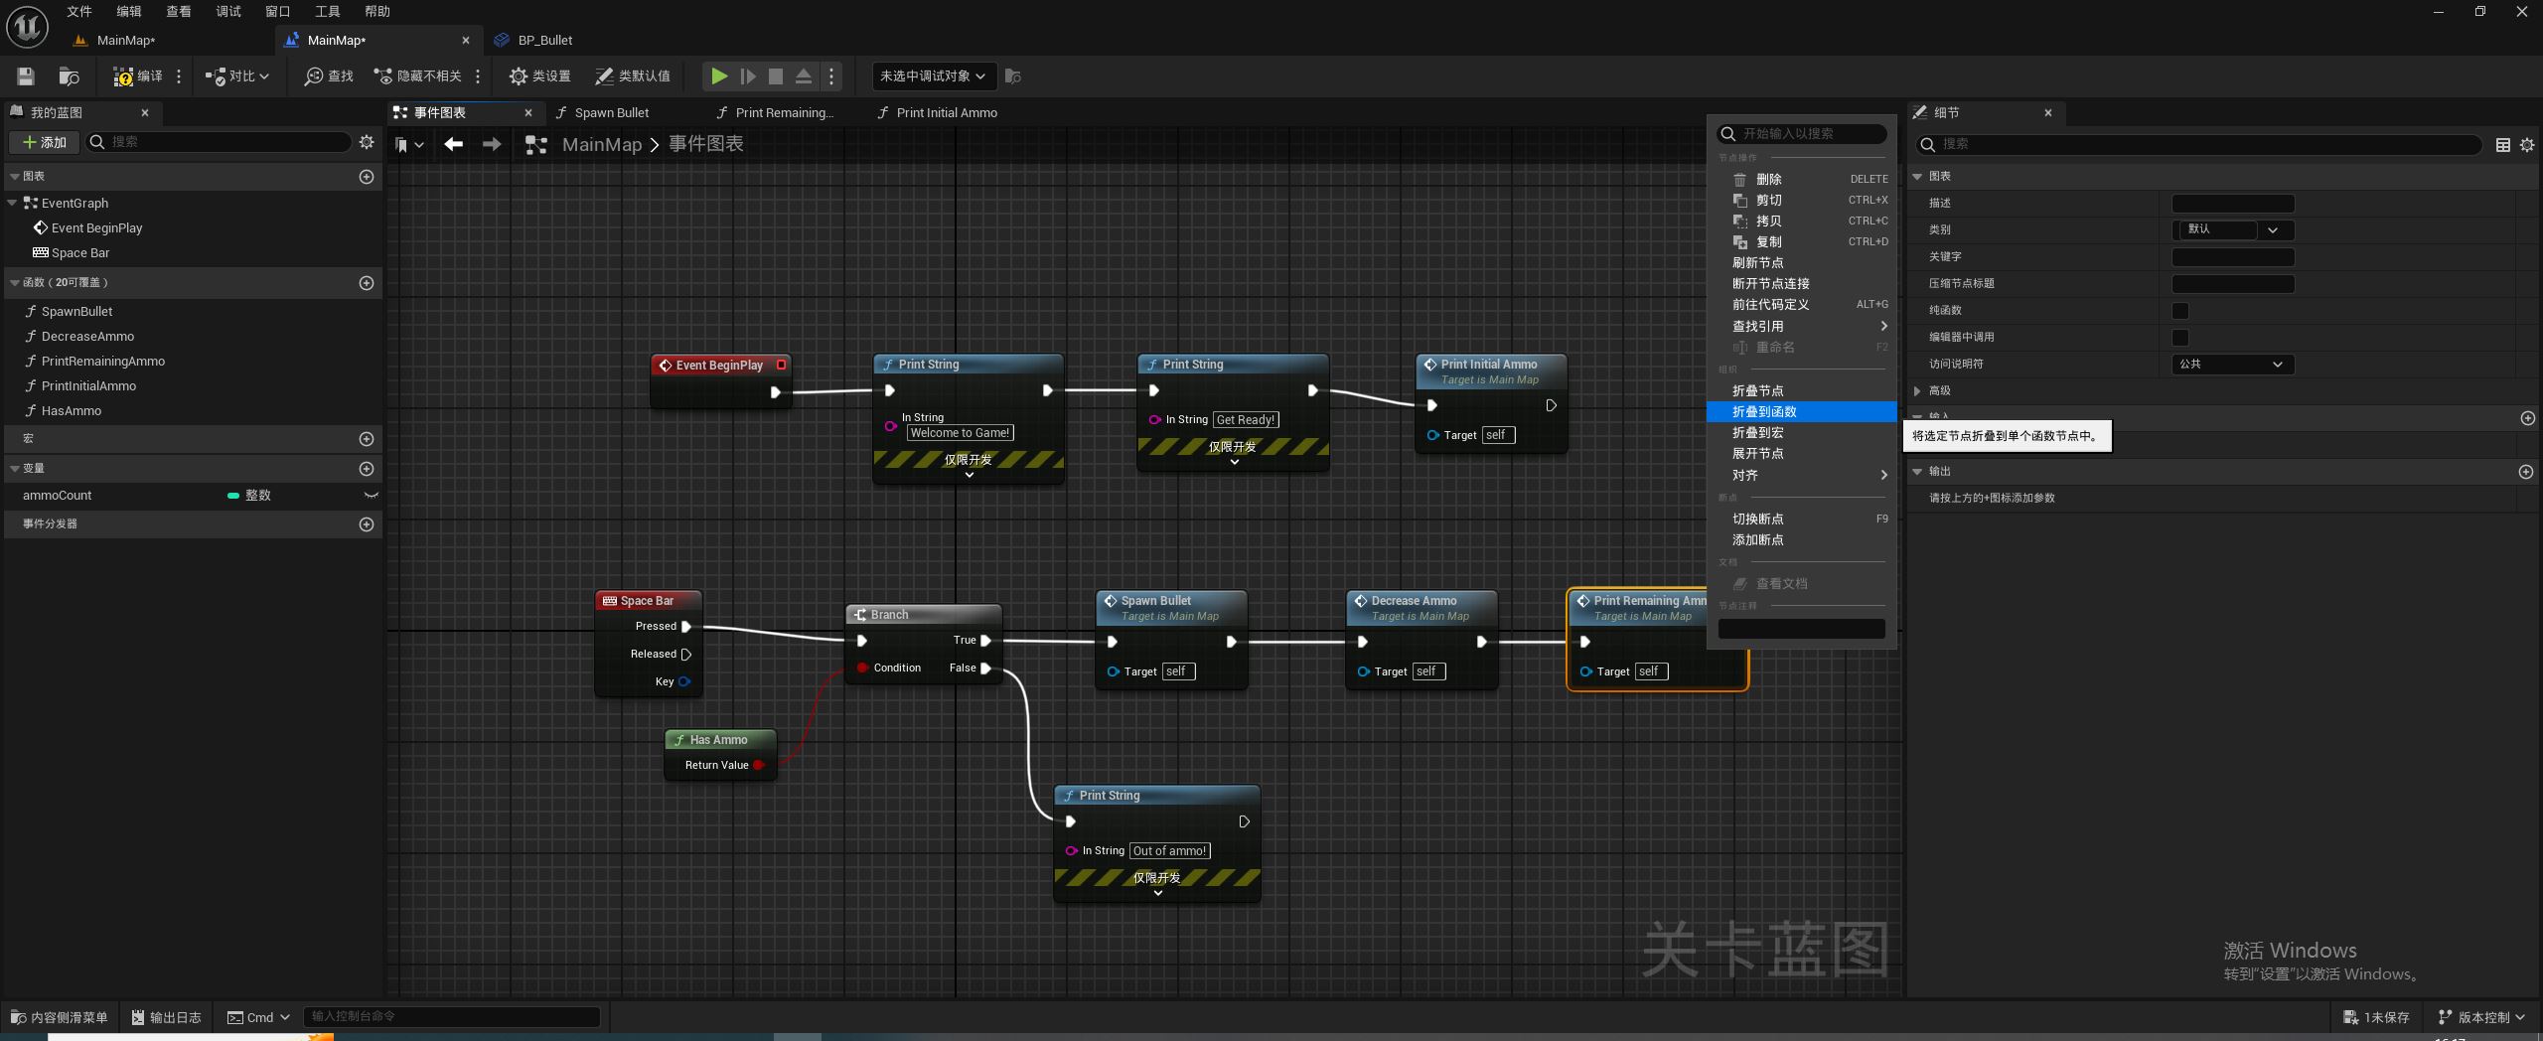Open the Details panel settings gear
This screenshot has height=1041, width=2543.
tap(2527, 145)
